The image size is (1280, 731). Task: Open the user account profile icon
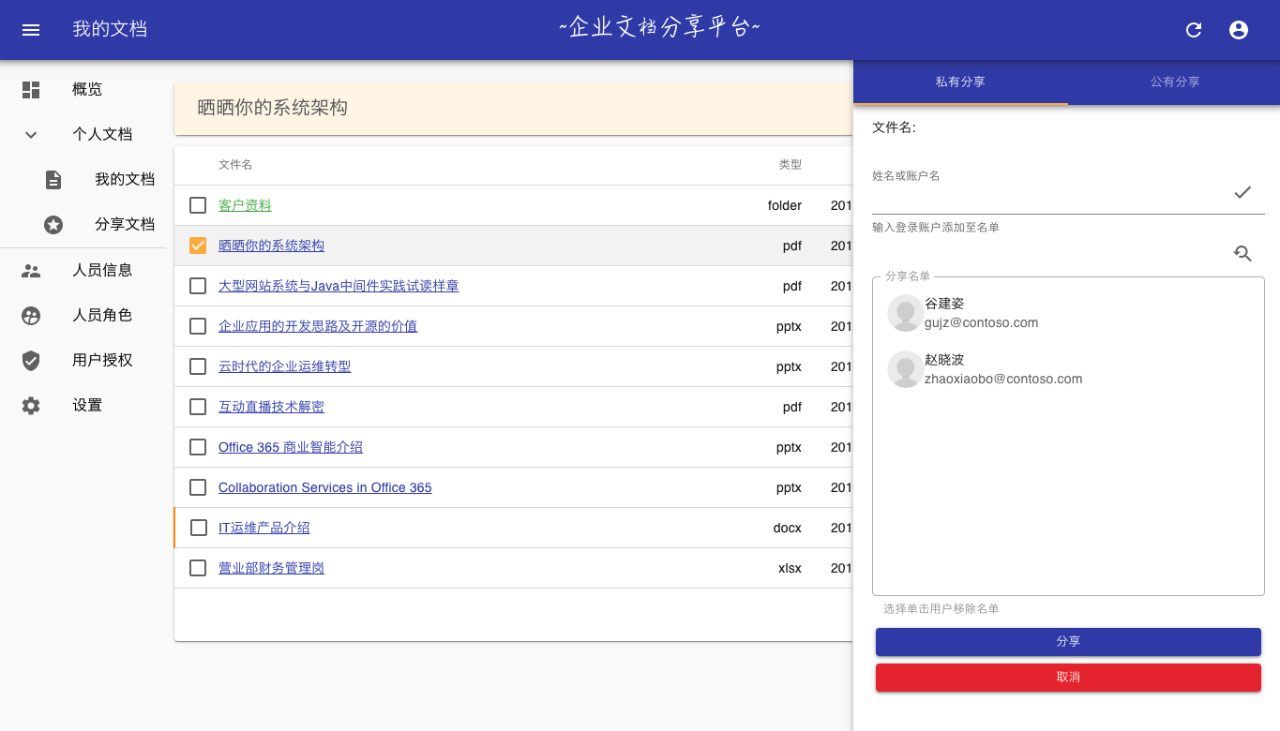point(1239,30)
